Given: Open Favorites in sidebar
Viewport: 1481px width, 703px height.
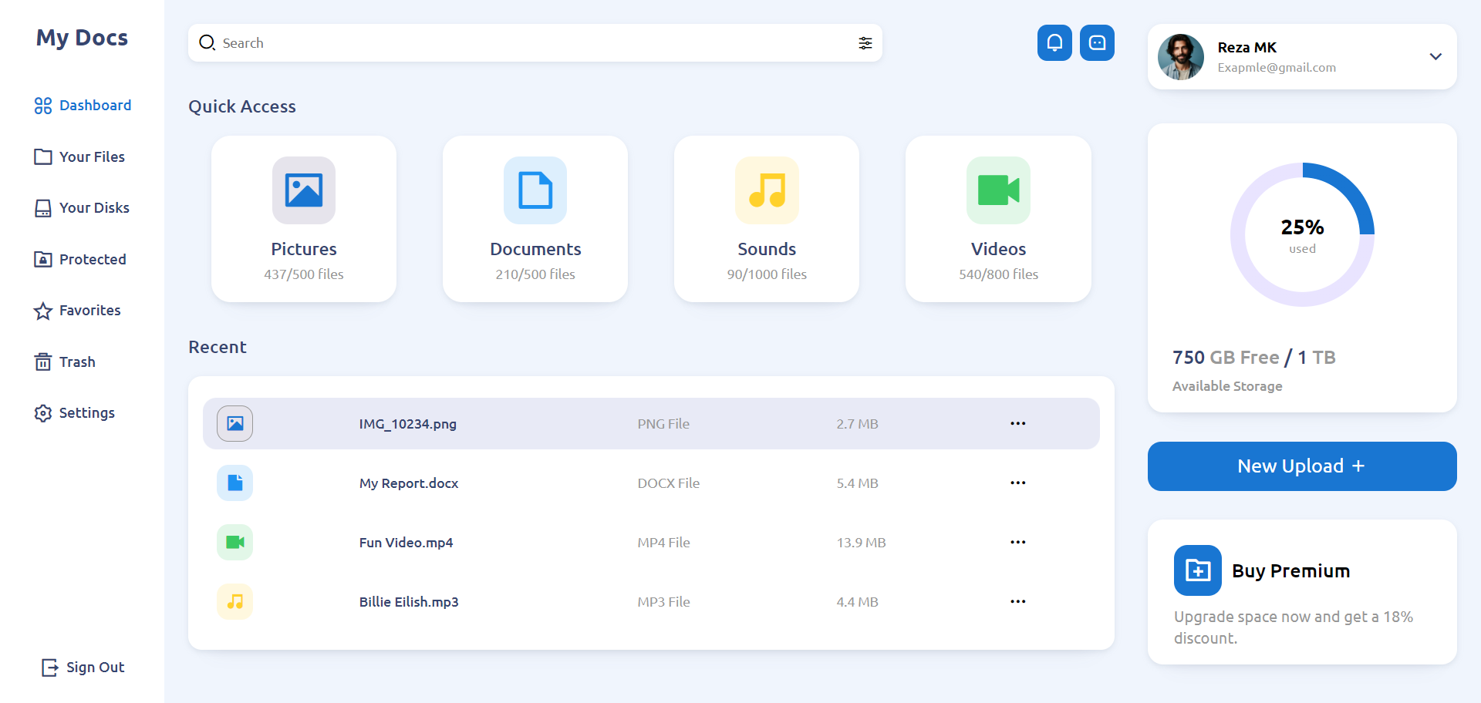Looking at the screenshot, I should (x=77, y=311).
